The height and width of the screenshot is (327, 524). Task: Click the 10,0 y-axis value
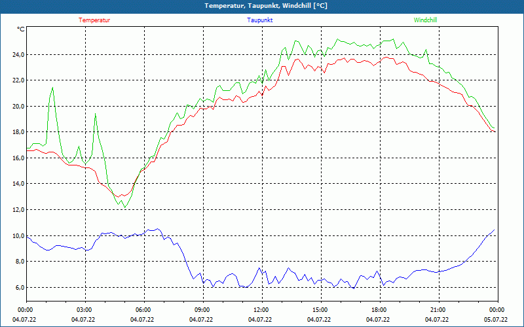tap(18, 235)
